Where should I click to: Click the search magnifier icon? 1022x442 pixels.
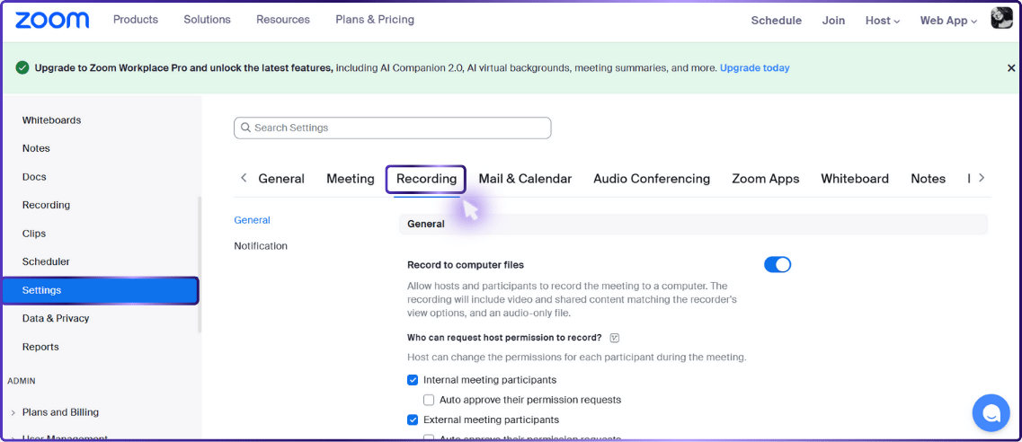[x=245, y=128]
